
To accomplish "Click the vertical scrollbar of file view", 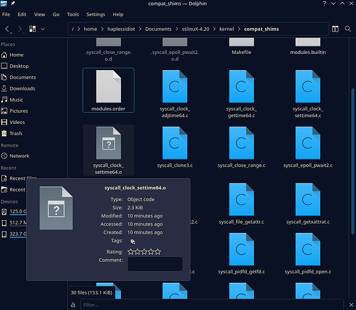I will click(x=353, y=161).
